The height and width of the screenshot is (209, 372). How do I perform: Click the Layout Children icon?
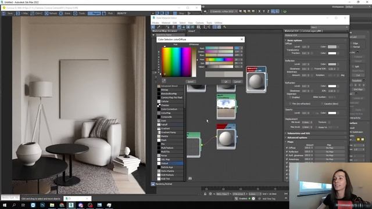click(209, 27)
